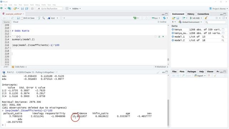
Task: Click the Publish document icon
Action: (x=164, y=18)
